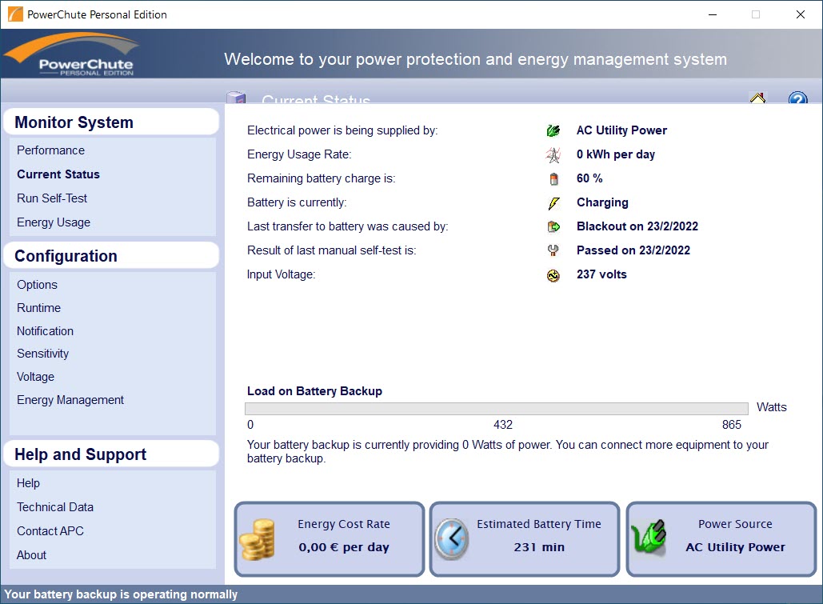Open the About page

pyautogui.click(x=31, y=555)
